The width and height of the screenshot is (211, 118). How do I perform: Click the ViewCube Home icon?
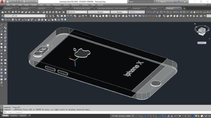pos(195,24)
